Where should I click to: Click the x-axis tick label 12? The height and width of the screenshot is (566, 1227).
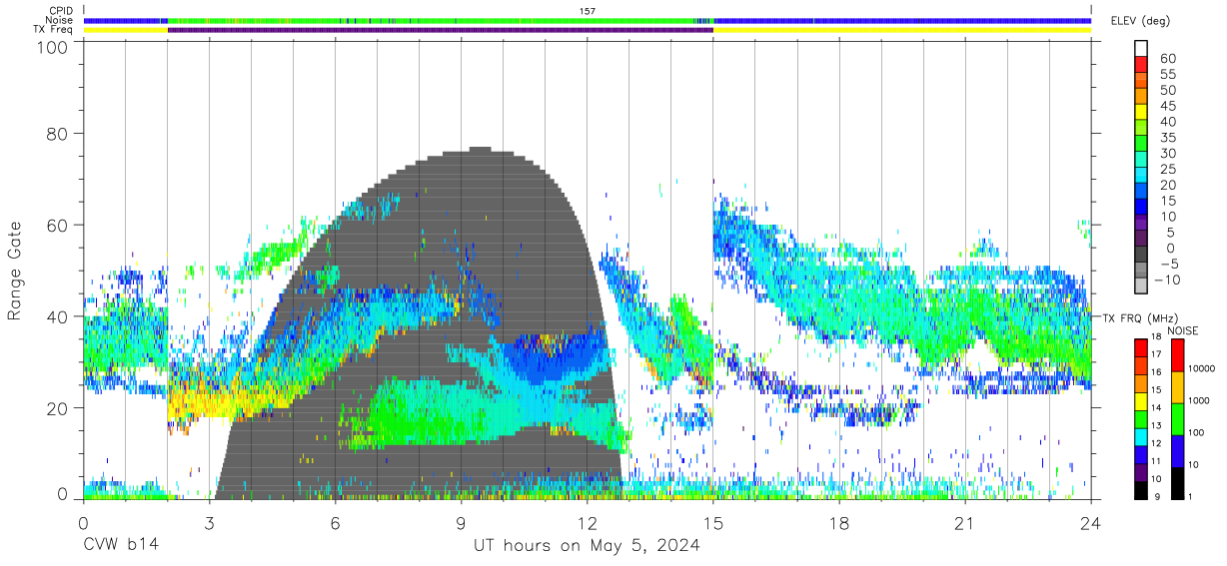587,523
